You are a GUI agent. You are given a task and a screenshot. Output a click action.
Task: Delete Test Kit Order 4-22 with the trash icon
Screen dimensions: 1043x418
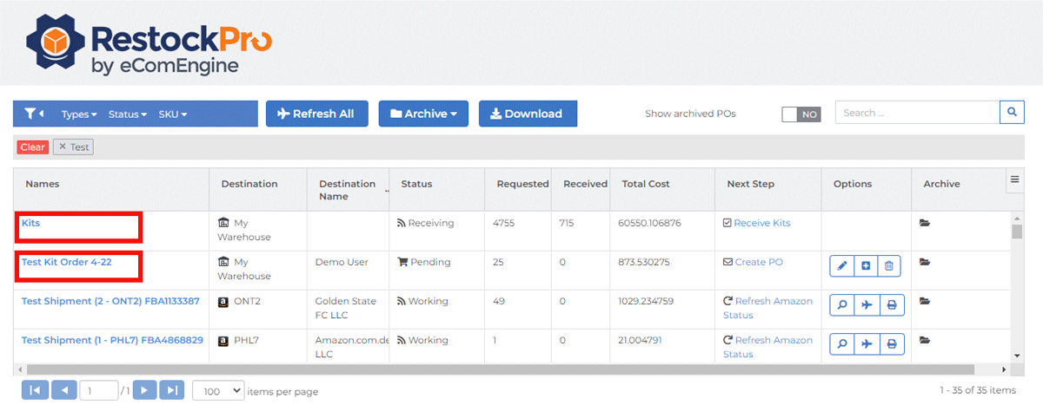point(889,266)
